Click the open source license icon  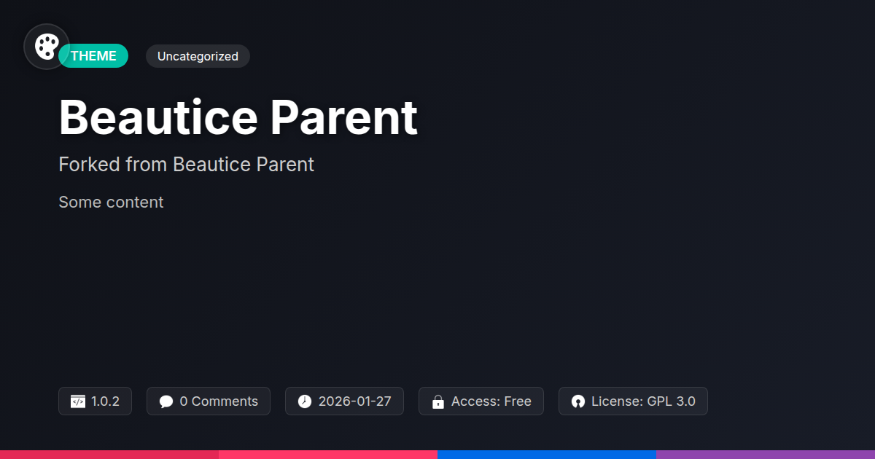578,401
